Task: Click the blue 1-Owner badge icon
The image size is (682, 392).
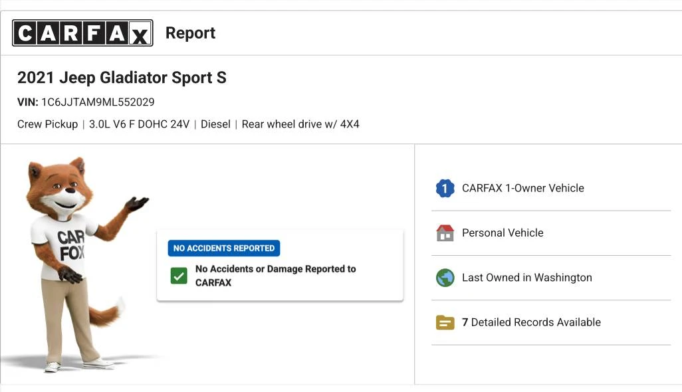Action: (445, 188)
